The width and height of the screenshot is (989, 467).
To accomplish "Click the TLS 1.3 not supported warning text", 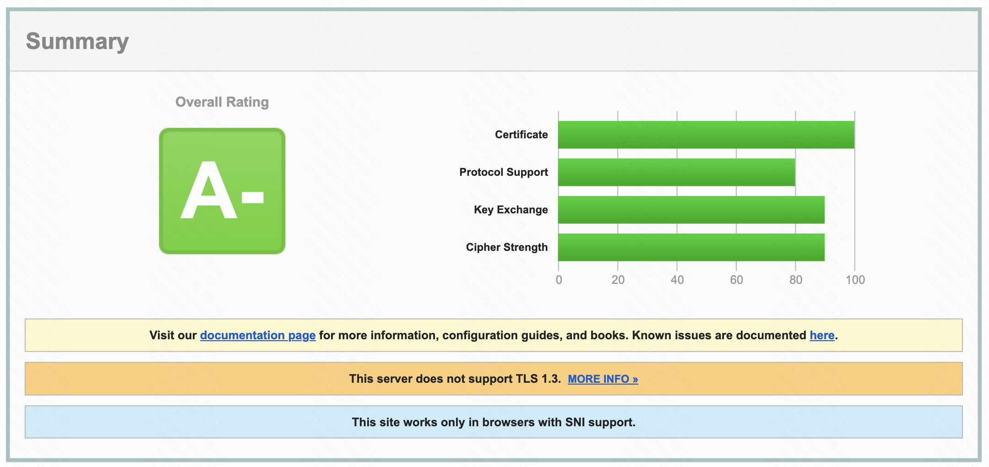I will pyautogui.click(x=455, y=379).
